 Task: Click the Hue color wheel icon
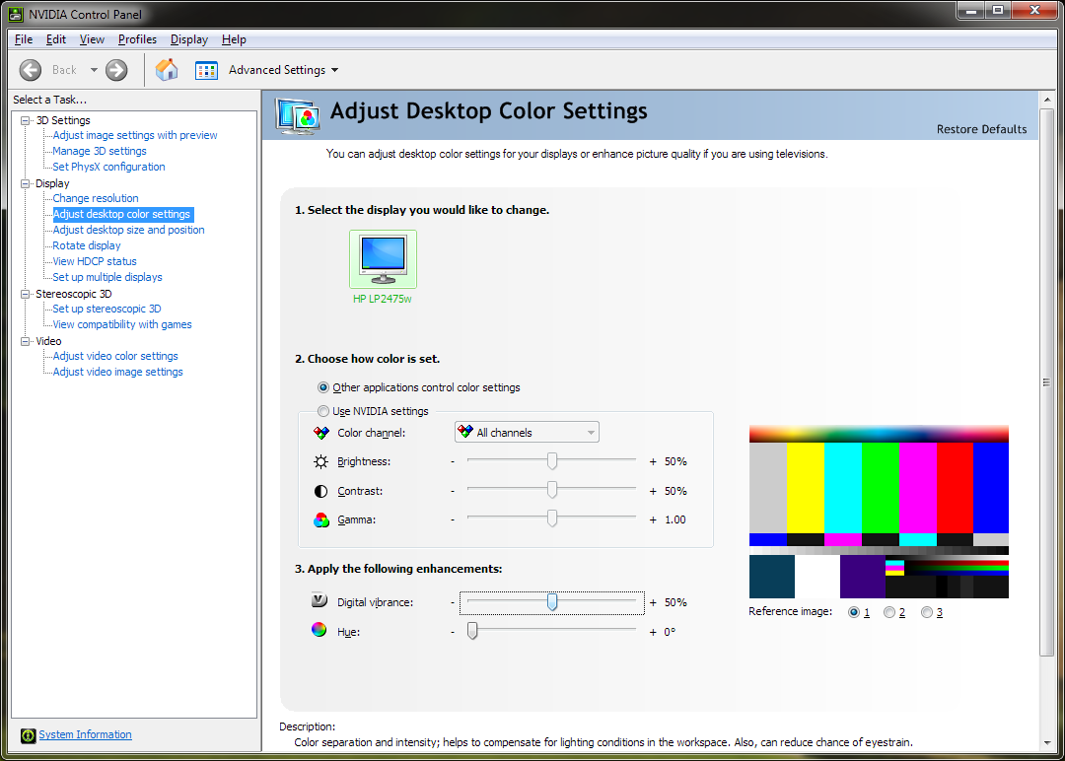[319, 629]
